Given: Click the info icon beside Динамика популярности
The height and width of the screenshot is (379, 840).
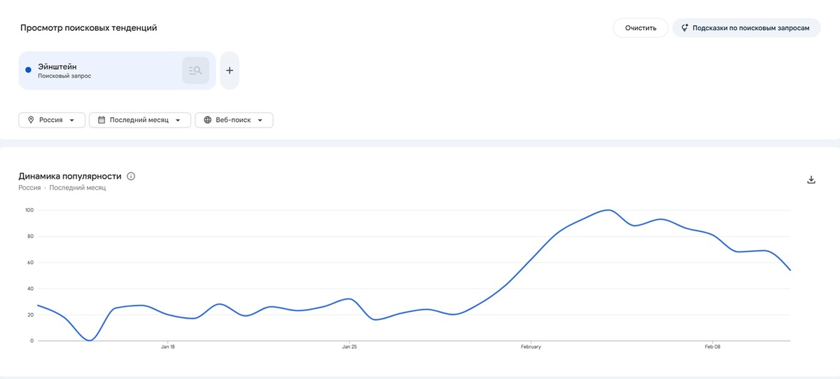Looking at the screenshot, I should click(x=131, y=177).
